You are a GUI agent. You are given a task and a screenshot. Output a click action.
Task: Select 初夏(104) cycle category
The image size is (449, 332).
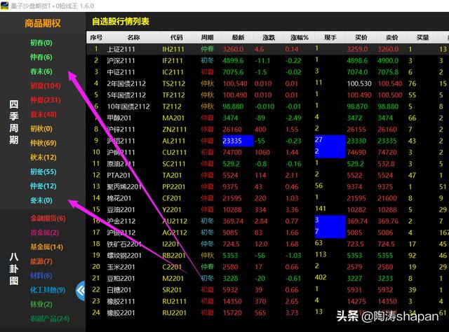pos(45,86)
